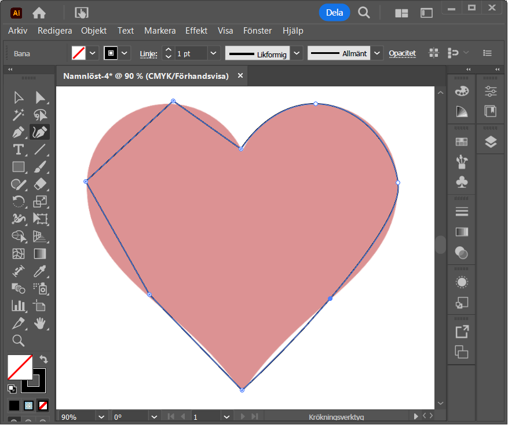Open the Symbols panel club icon

pyautogui.click(x=462, y=182)
